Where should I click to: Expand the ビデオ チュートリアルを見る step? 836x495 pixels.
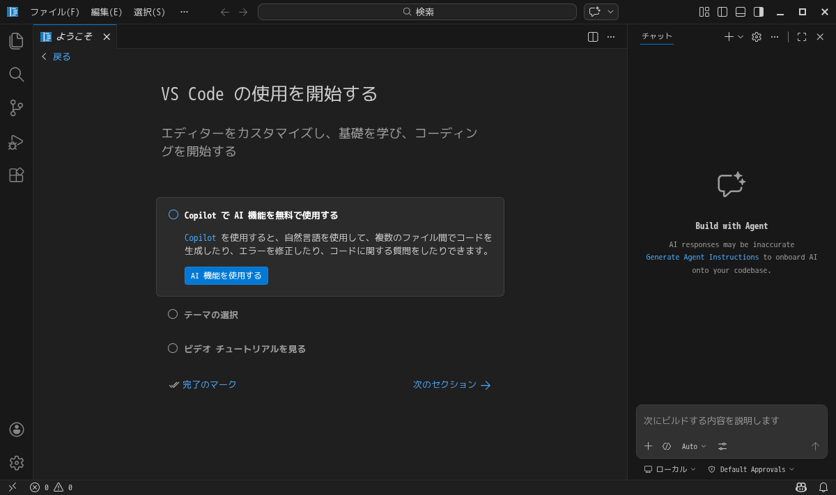245,349
